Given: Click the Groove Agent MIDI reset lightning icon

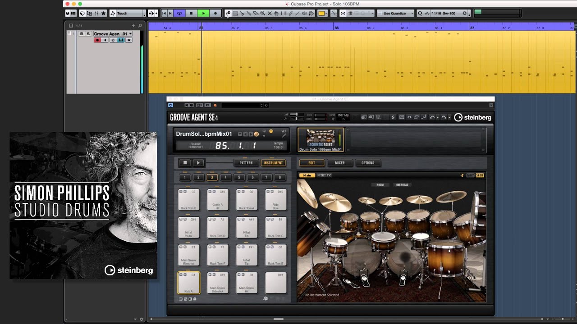Looking at the screenshot, I should [393, 117].
